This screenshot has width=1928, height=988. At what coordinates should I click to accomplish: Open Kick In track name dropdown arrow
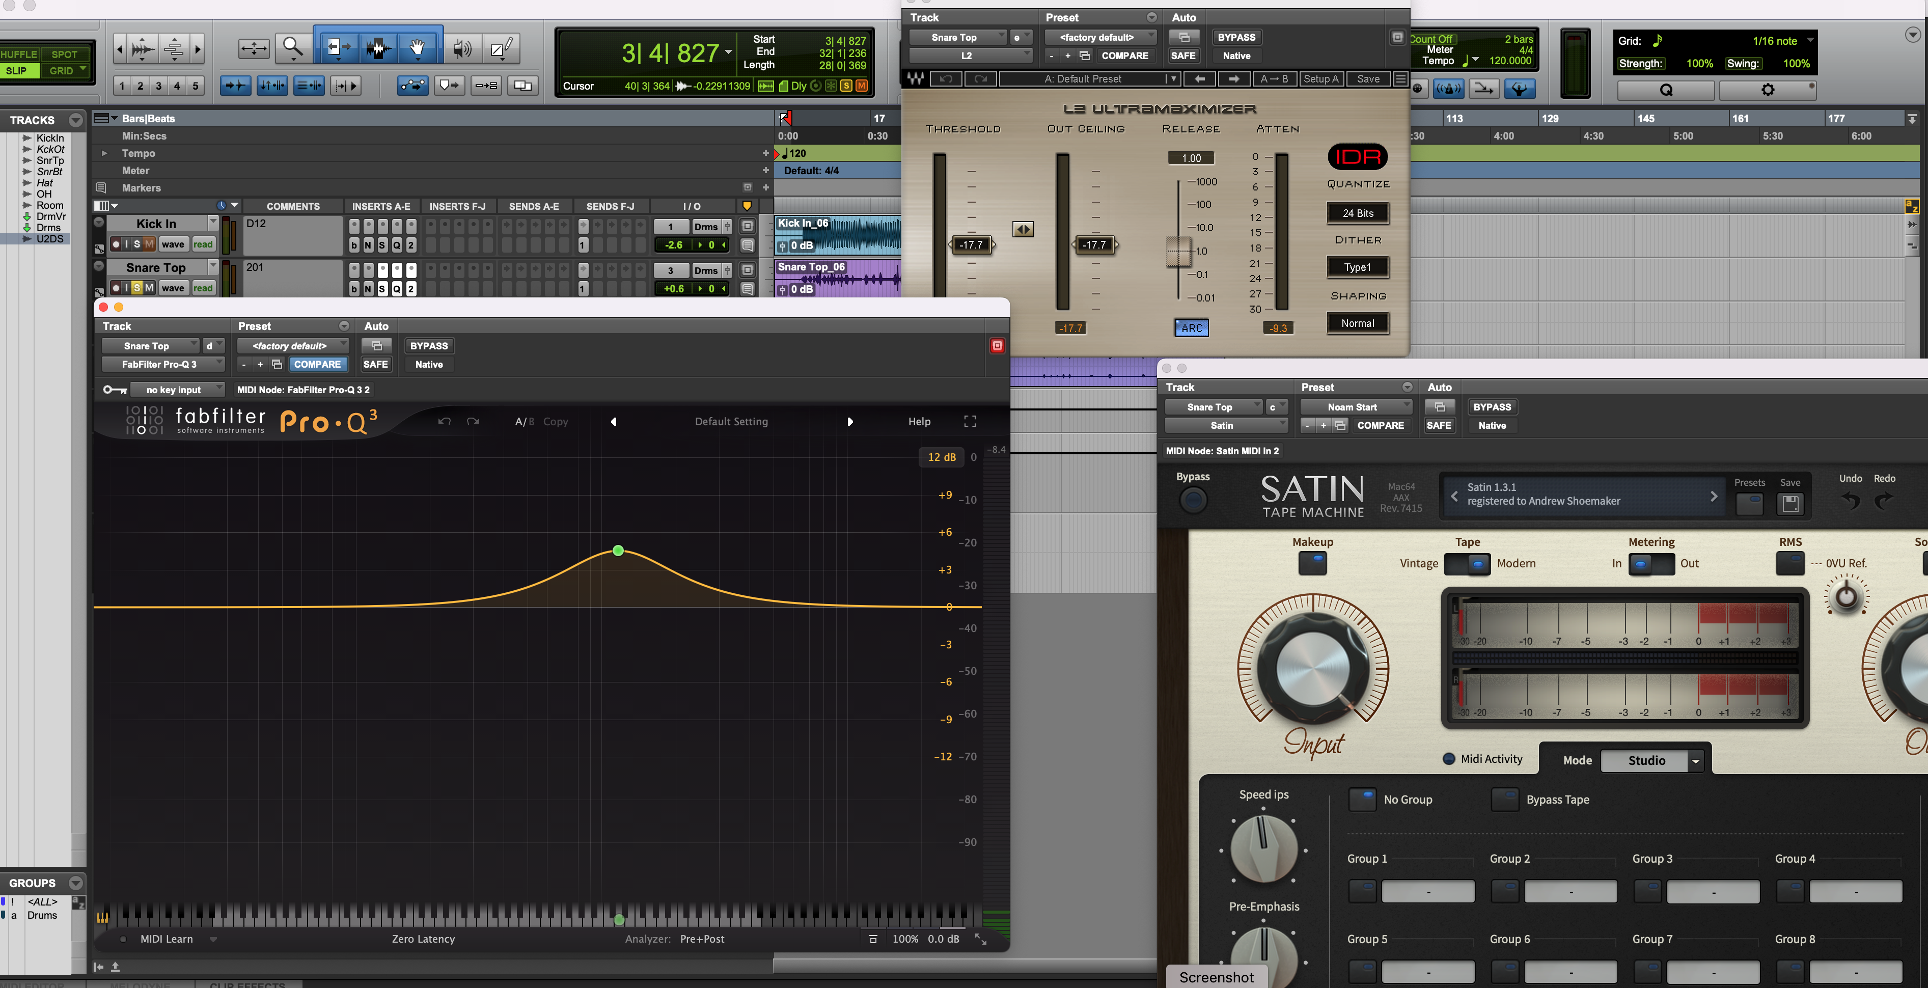tap(212, 222)
